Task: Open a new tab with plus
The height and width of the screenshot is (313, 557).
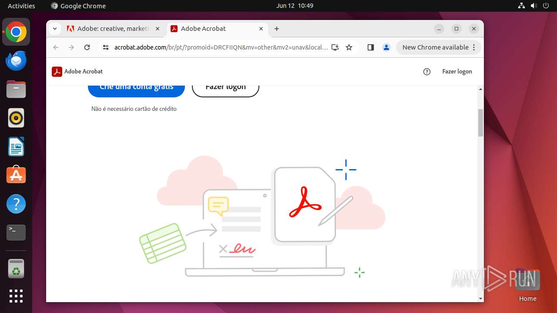Action: click(x=277, y=29)
